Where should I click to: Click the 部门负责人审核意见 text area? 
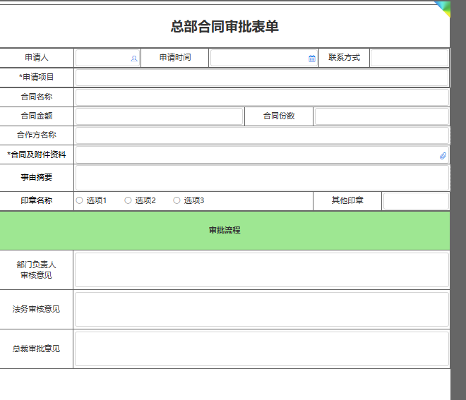[262, 270]
